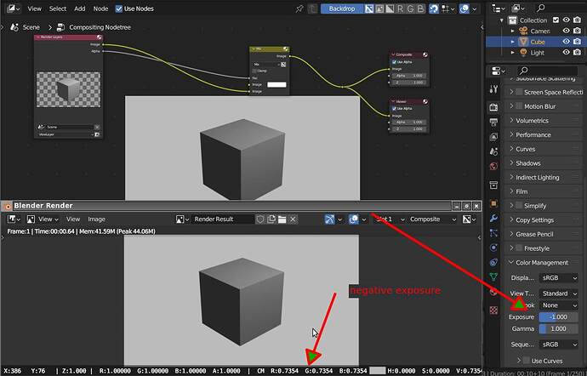The width and height of the screenshot is (587, 376).
Task: Open the Select menu in compositor
Action: click(x=58, y=9)
